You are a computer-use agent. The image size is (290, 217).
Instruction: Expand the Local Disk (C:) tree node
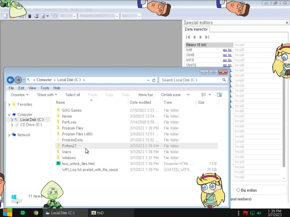tap(12, 120)
